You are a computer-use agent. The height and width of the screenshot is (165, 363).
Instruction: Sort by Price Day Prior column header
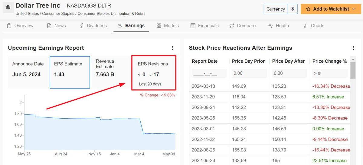[248, 61]
